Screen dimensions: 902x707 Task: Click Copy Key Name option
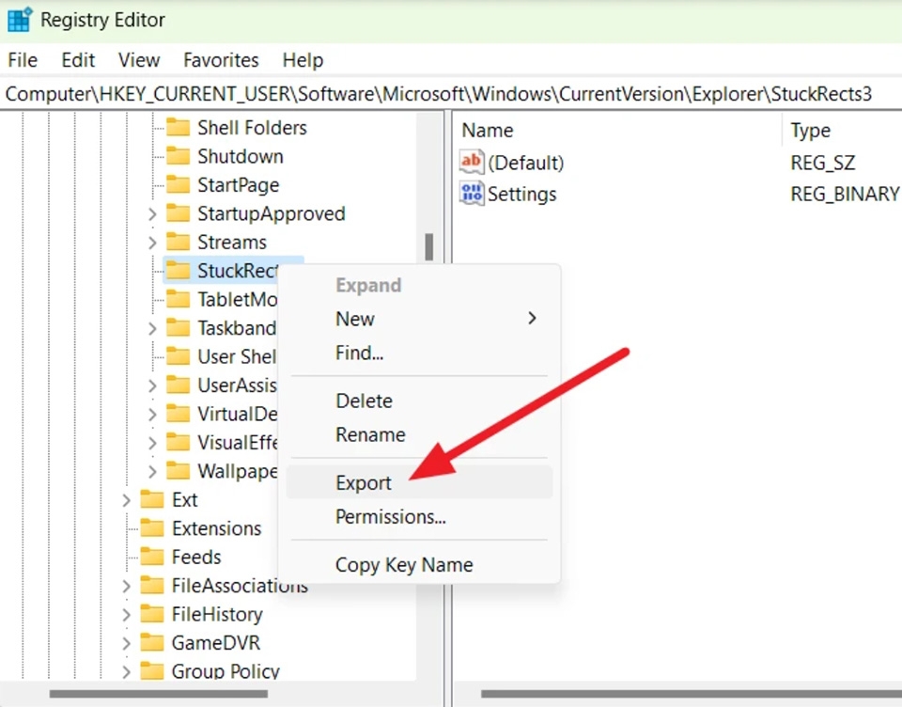tap(404, 565)
